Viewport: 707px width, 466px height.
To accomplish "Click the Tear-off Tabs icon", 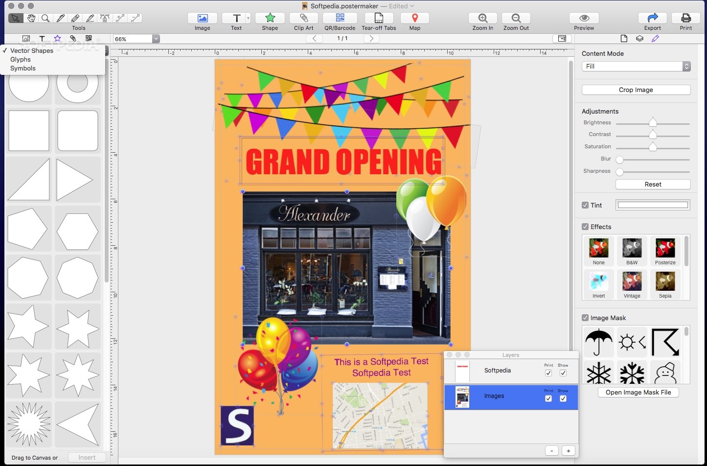I will point(379,18).
